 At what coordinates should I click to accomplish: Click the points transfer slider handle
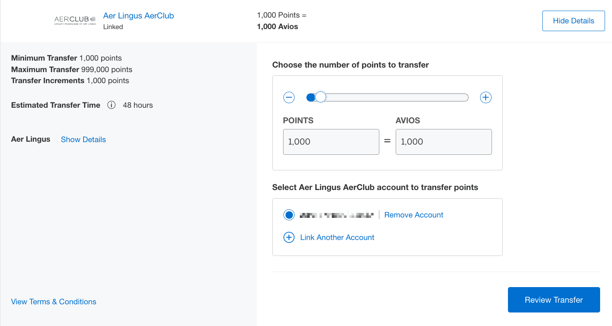320,97
